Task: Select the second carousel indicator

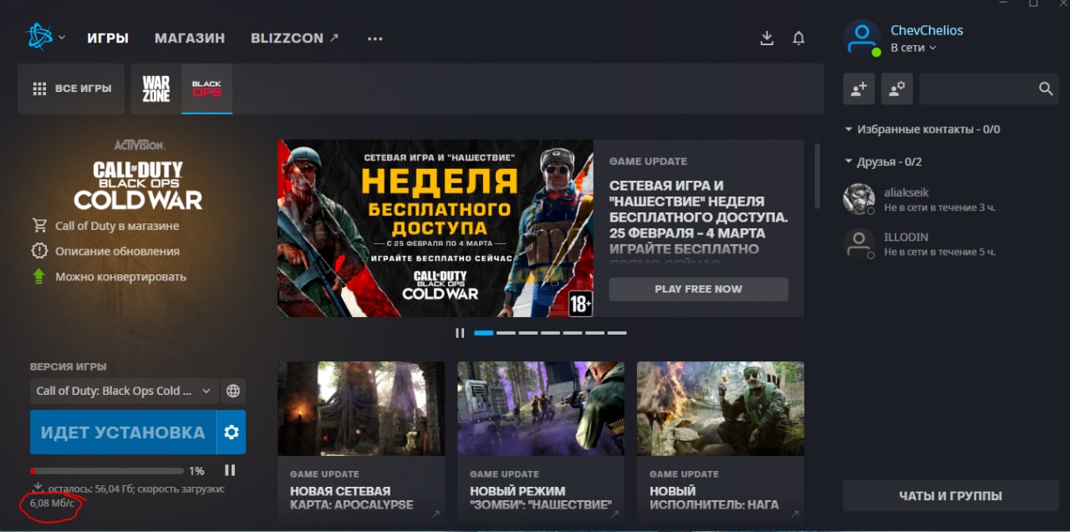Action: point(506,333)
